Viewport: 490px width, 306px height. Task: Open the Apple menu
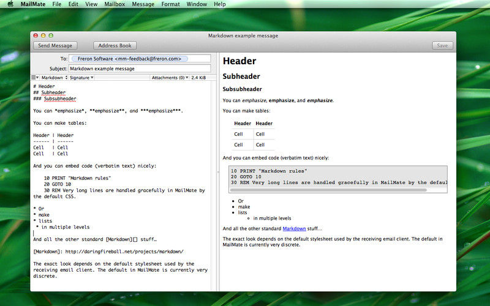tap(10, 4)
